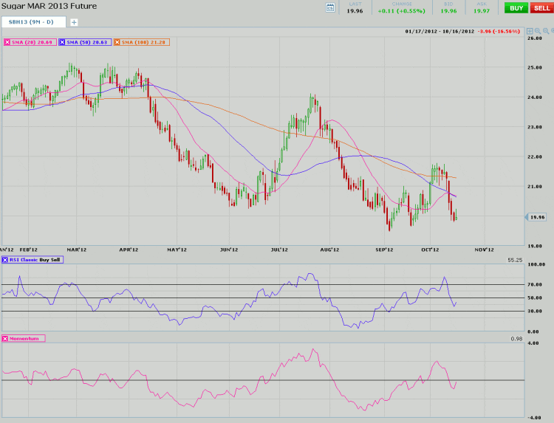The height and width of the screenshot is (423, 554).
Task: Remove the SMA (20) indicator with its X
Action: (x=7, y=42)
